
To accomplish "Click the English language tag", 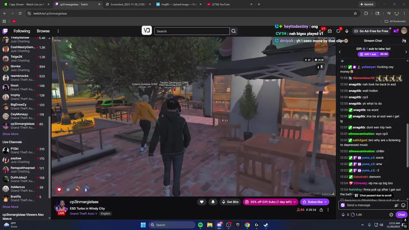I will 105,214.
